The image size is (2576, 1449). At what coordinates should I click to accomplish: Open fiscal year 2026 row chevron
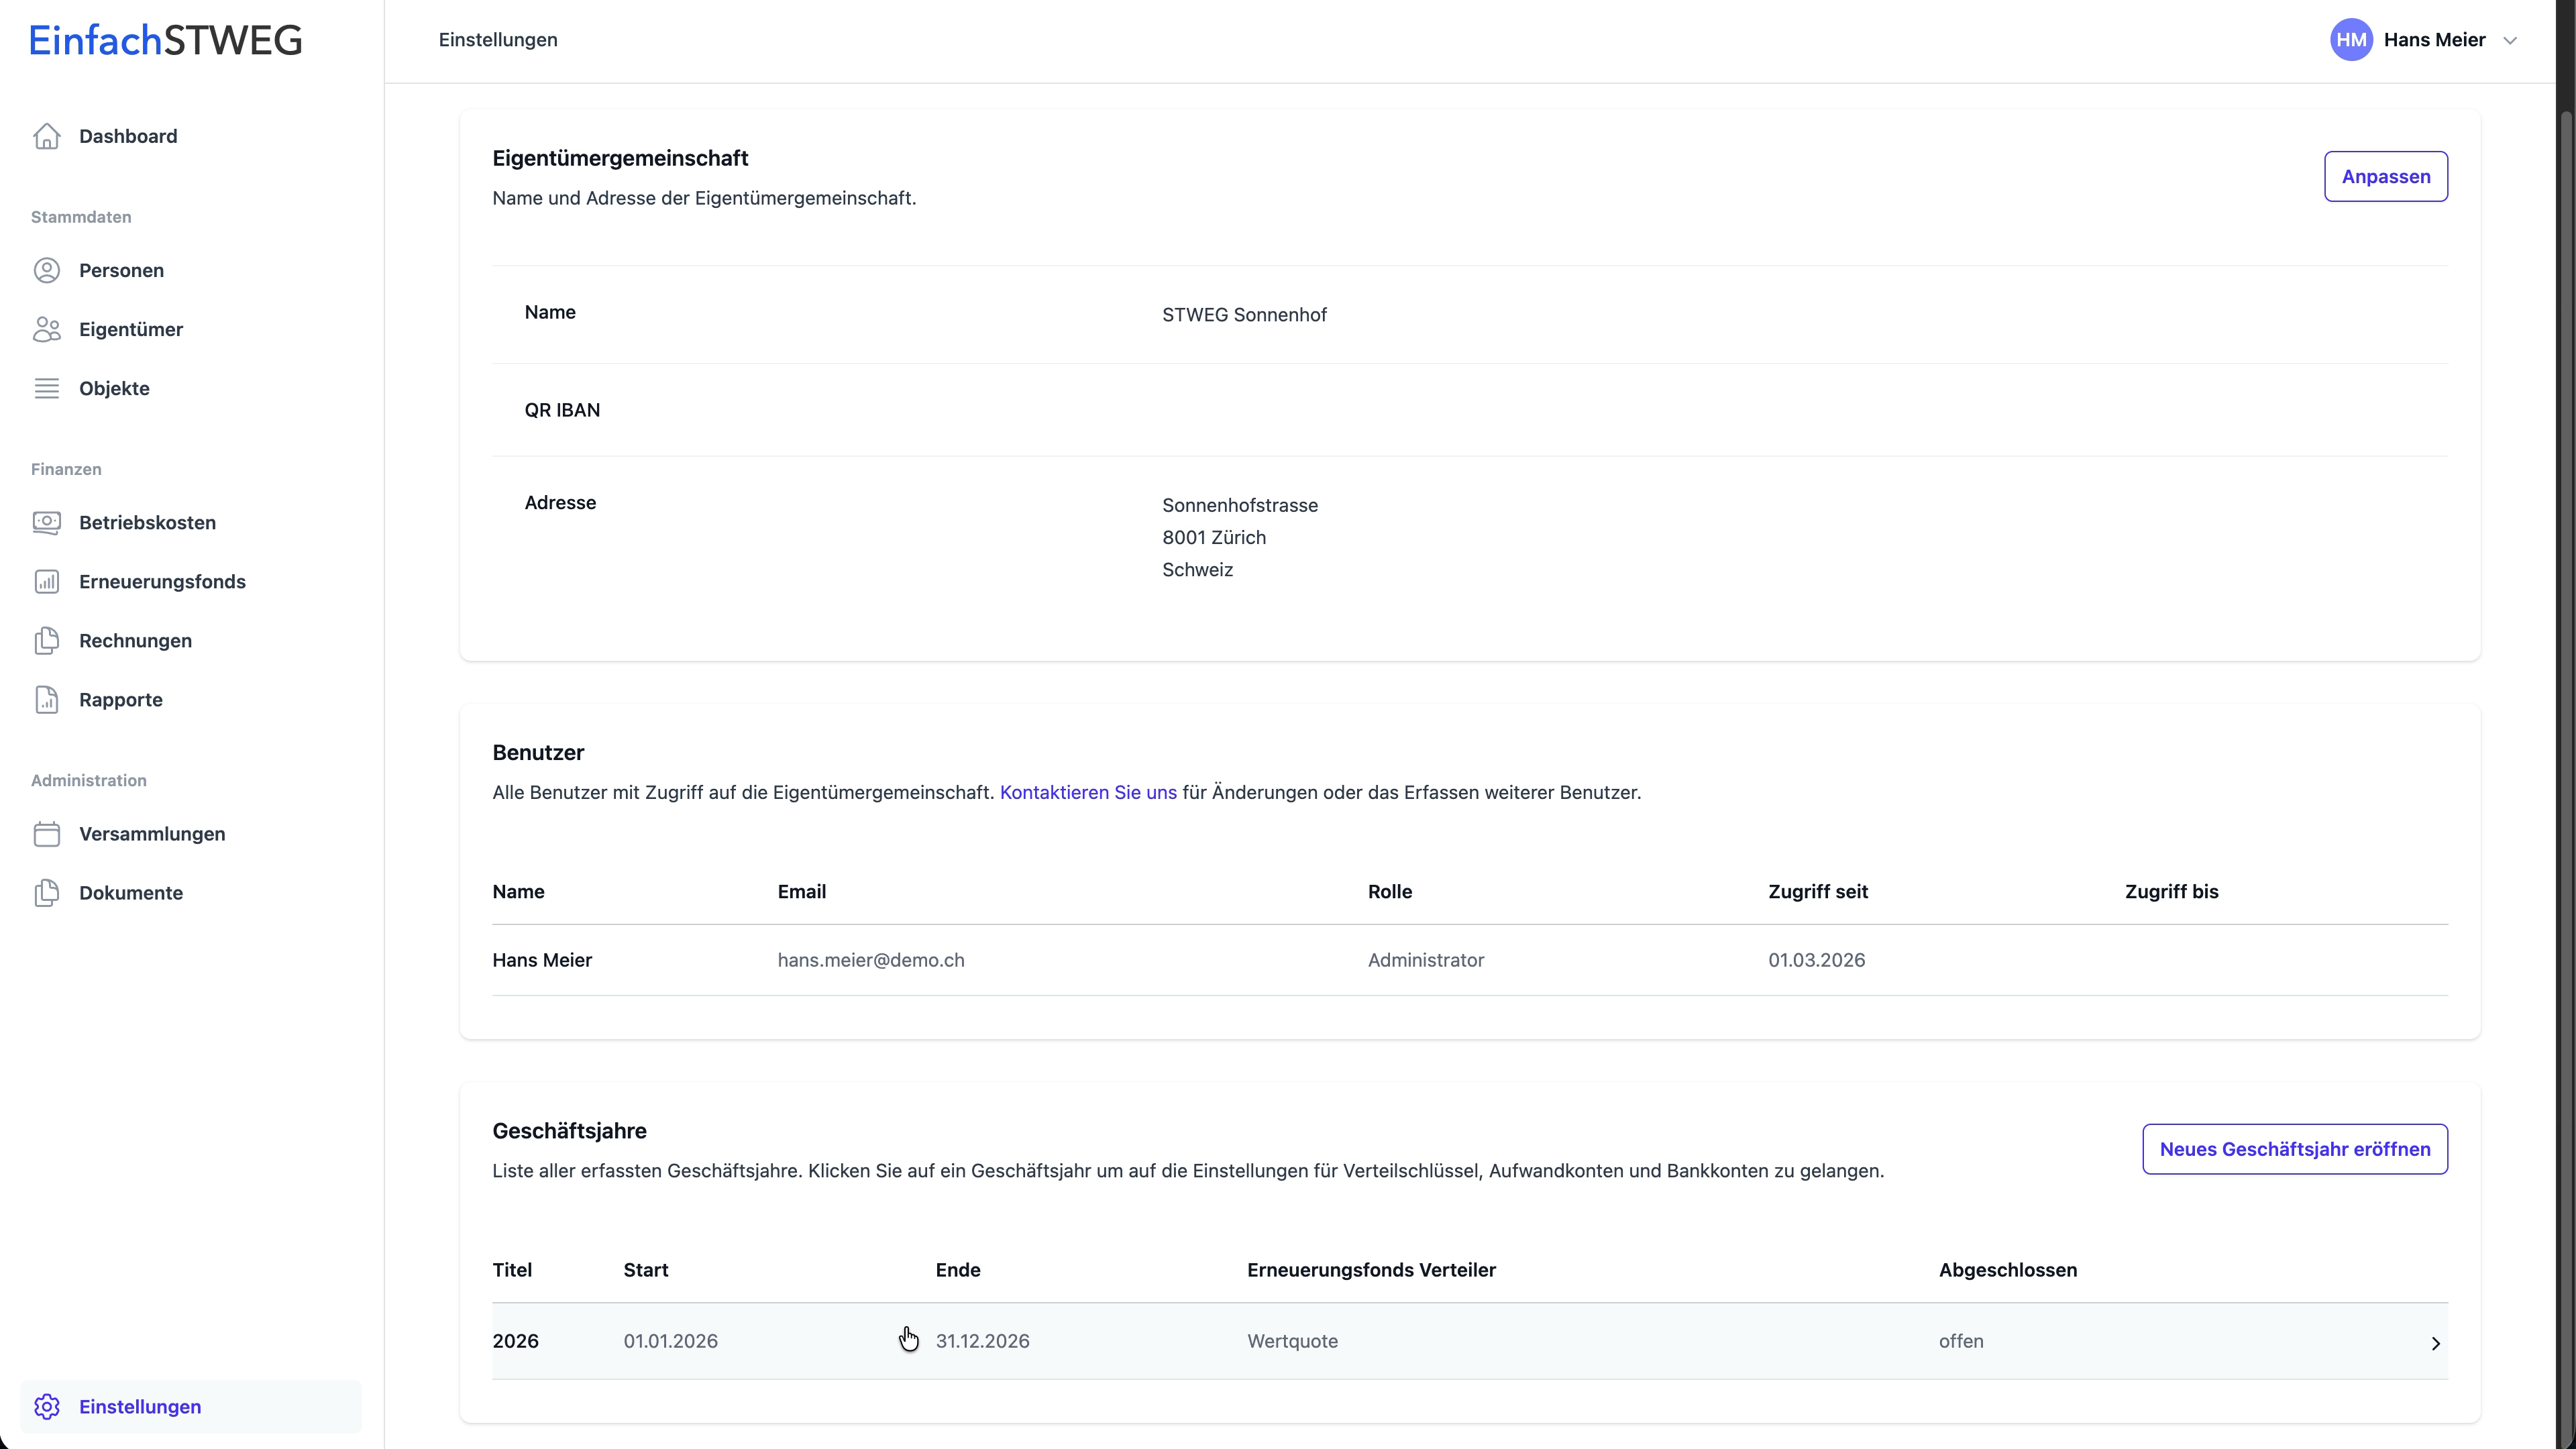2435,1343
